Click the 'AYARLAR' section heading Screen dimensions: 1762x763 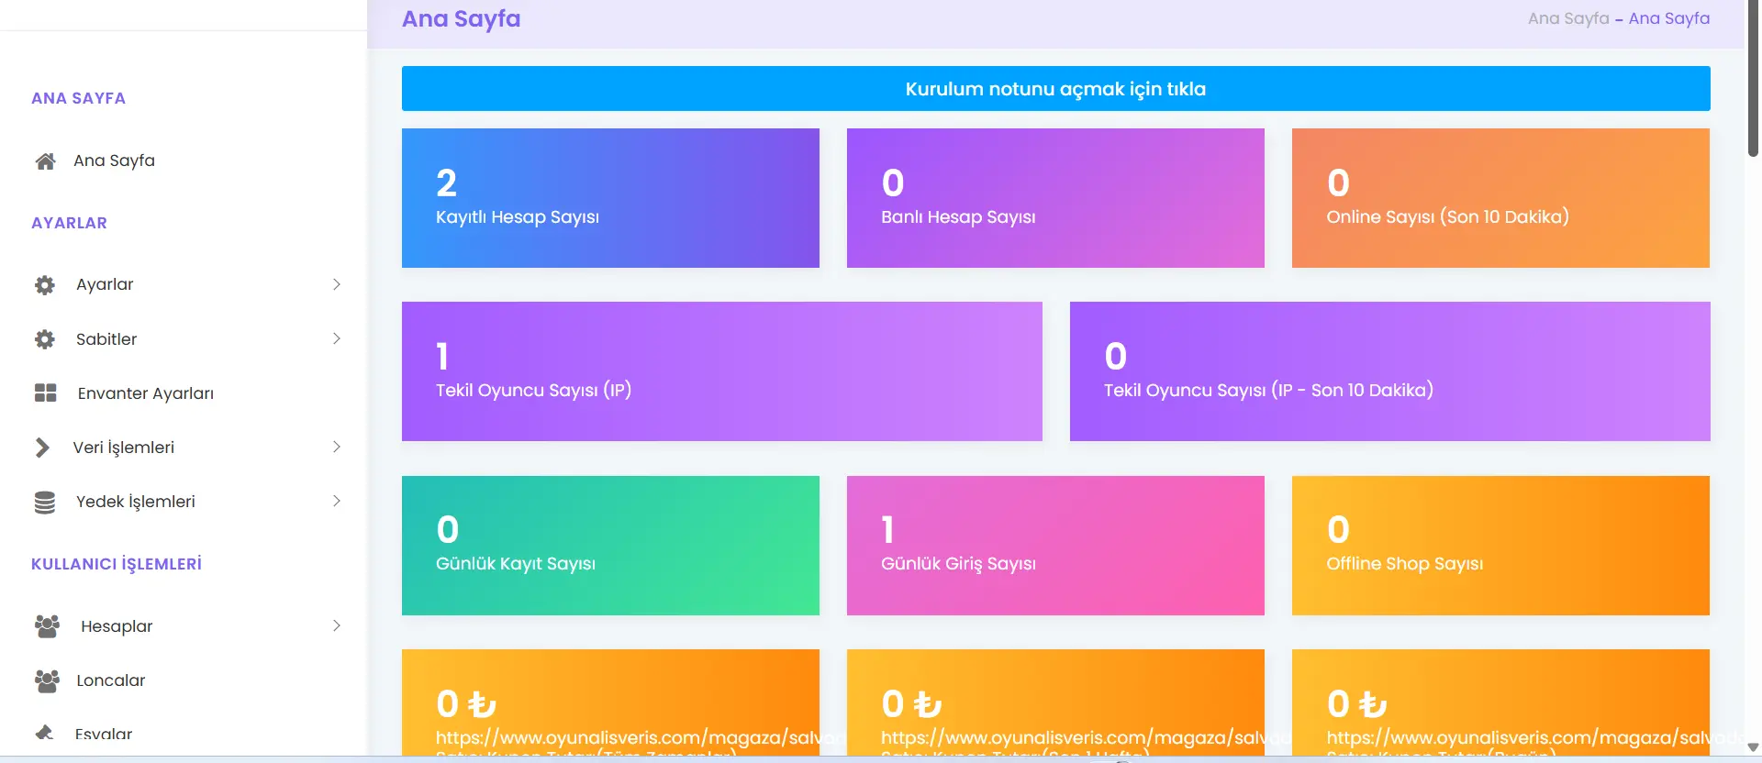(69, 223)
